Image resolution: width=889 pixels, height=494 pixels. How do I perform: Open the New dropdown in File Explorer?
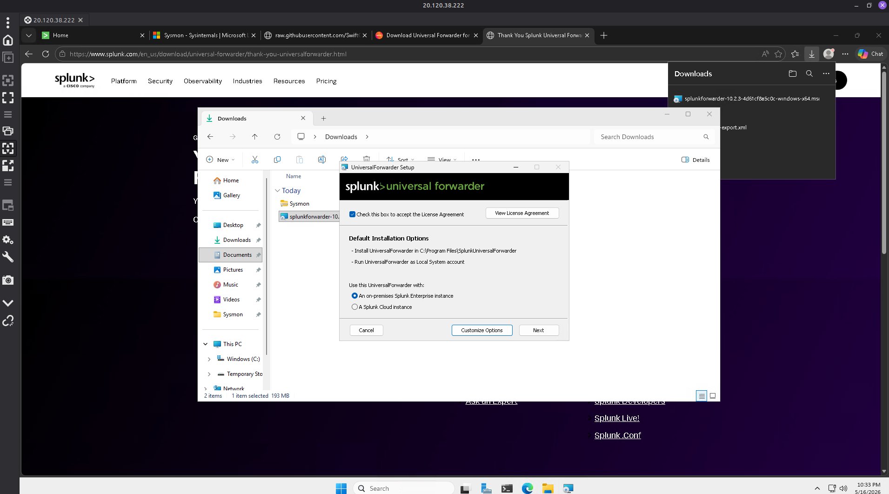tap(221, 160)
